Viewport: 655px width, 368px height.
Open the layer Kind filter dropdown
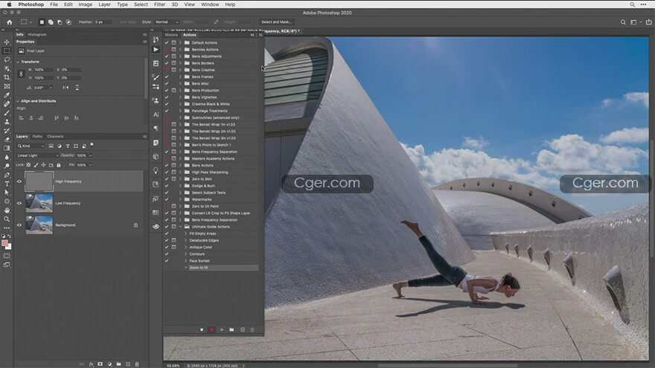(31, 146)
